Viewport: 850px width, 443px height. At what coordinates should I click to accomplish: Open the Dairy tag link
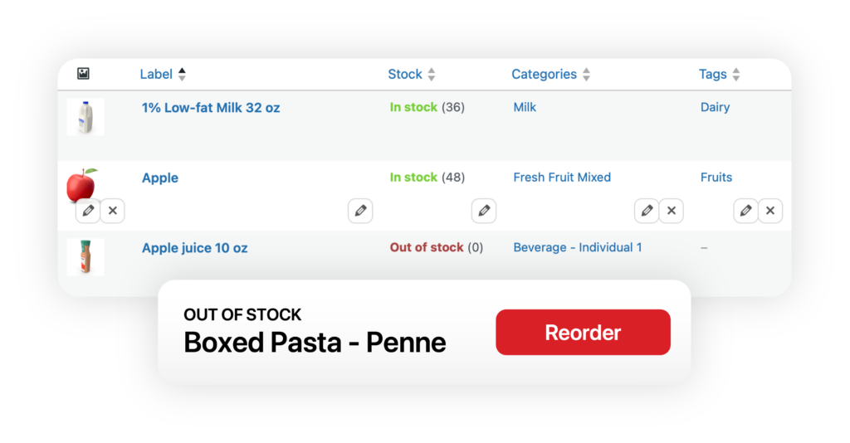pyautogui.click(x=715, y=107)
